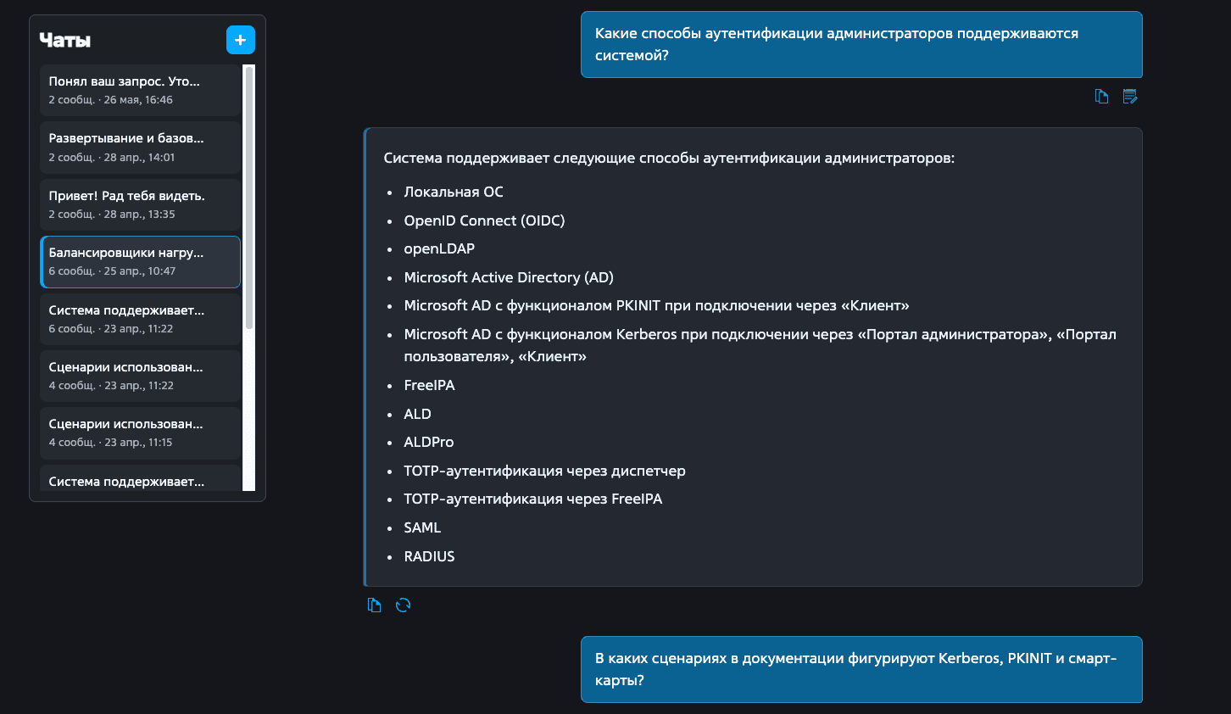Click the 'Microsoft AD с функционалом Kerberos' item
Viewport: 1231px width, 714px height.
(760, 345)
